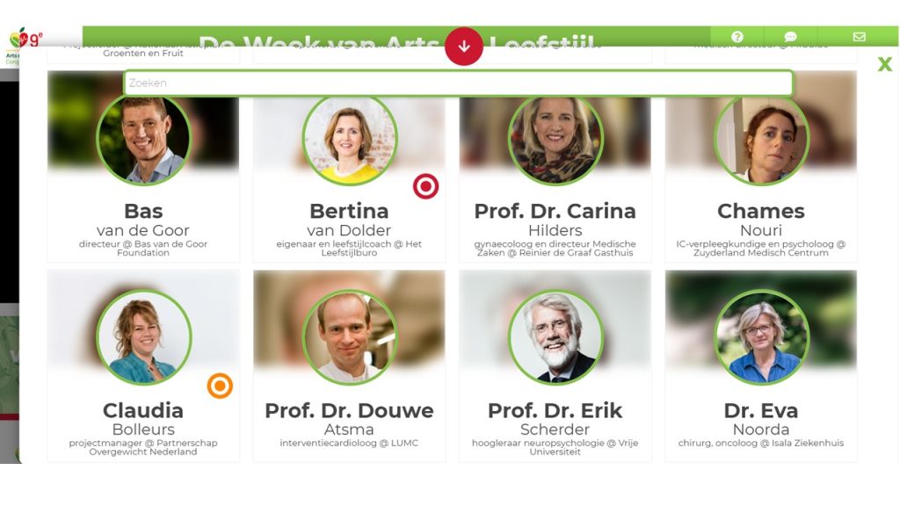This screenshot has width=900, height=506.
Task: Click the red down-arrow circle button
Action: point(464,47)
